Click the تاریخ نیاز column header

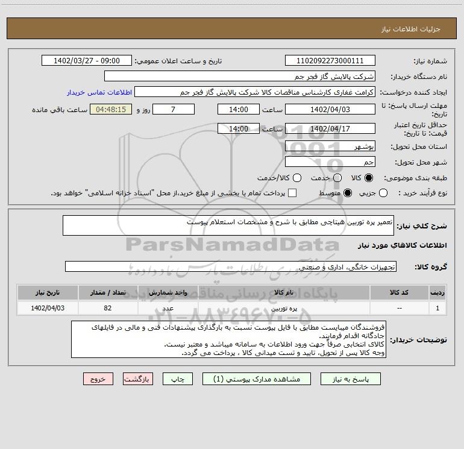pyautogui.click(x=48, y=293)
